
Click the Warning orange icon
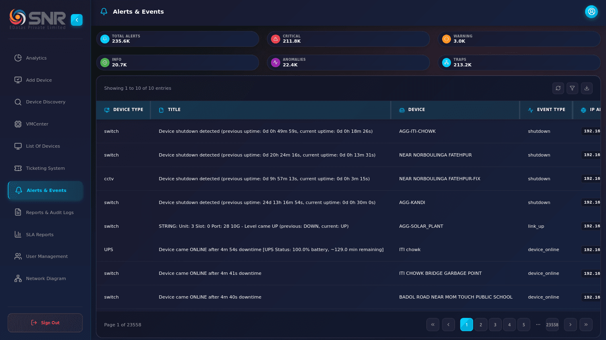[x=446, y=39]
